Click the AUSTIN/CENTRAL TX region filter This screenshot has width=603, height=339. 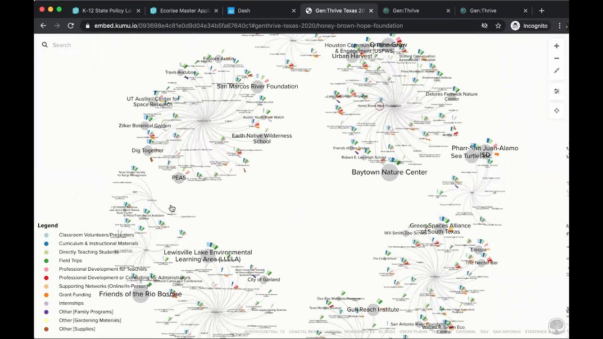click(264, 332)
